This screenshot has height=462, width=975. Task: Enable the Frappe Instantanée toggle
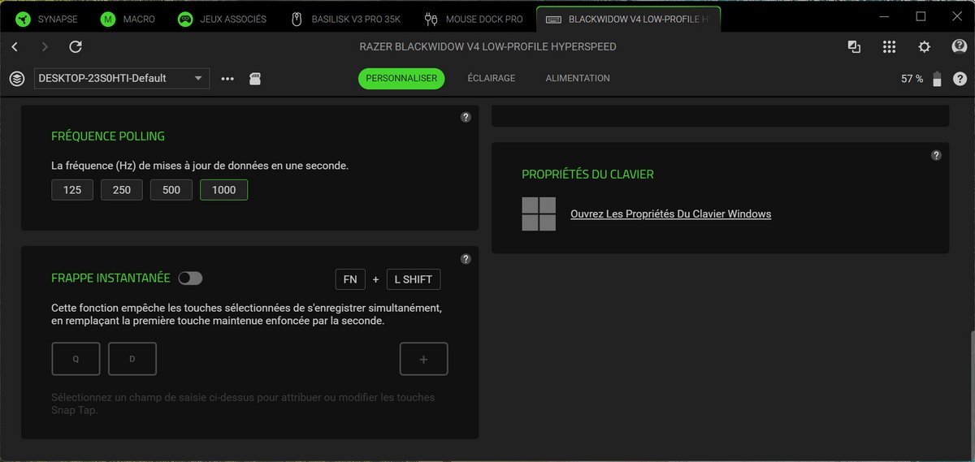pyautogui.click(x=190, y=278)
